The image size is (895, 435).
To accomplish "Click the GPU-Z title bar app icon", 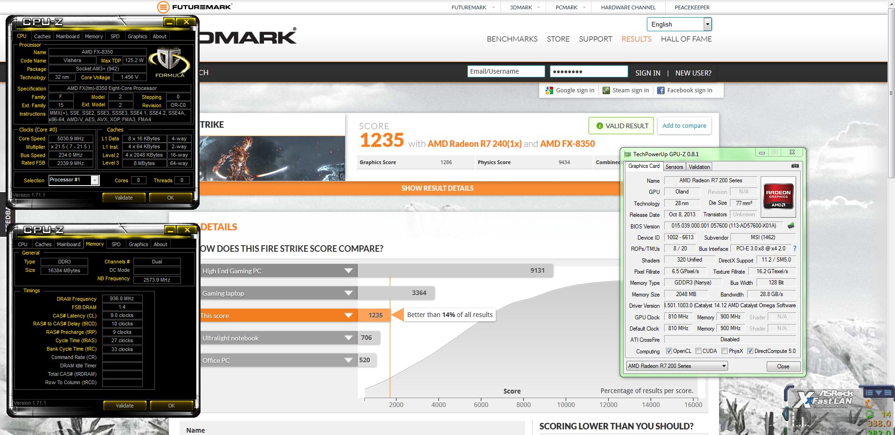I will click(627, 154).
